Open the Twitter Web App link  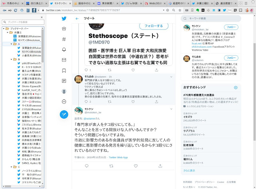[x=118, y=157]
